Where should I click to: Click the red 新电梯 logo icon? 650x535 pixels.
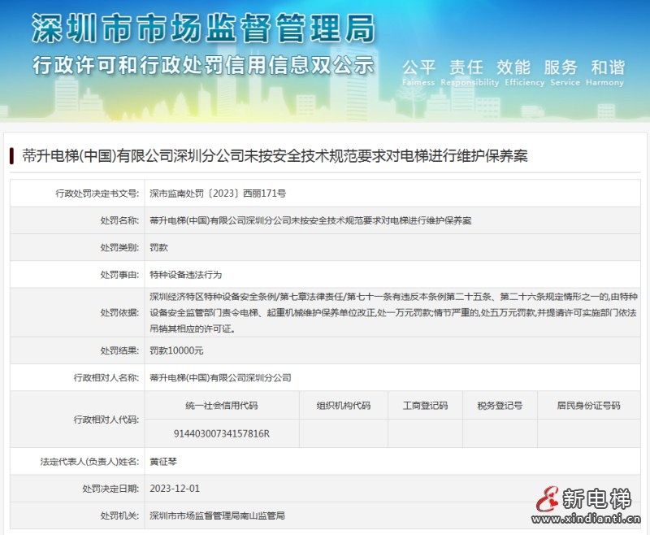pos(547,498)
